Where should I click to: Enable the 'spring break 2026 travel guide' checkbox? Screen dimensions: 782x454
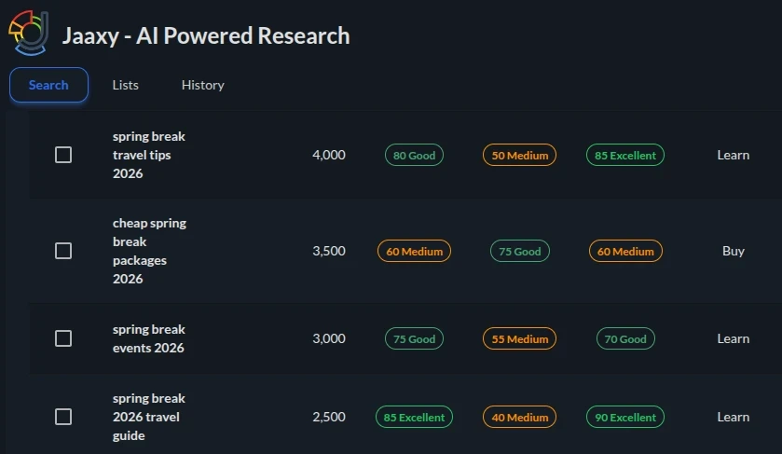click(63, 417)
